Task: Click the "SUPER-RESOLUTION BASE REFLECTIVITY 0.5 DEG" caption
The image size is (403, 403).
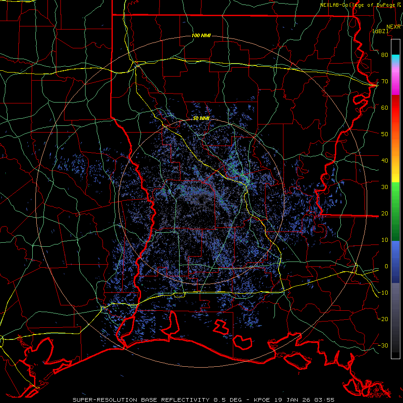Action: pyautogui.click(x=157, y=400)
